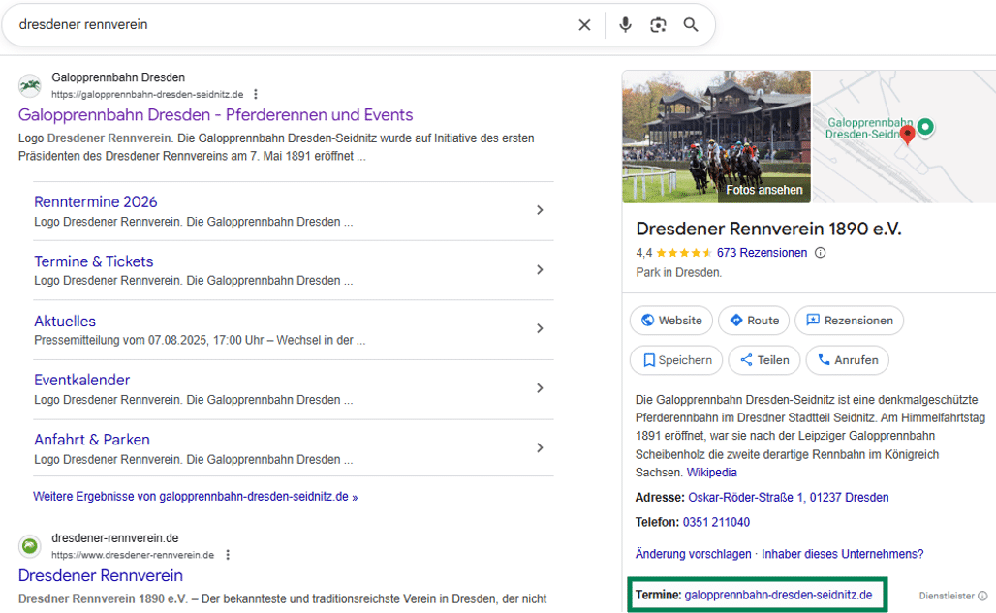The width and height of the screenshot is (996, 613).
Task: Search by image with the Google Lens icon
Action: pyautogui.click(x=658, y=25)
